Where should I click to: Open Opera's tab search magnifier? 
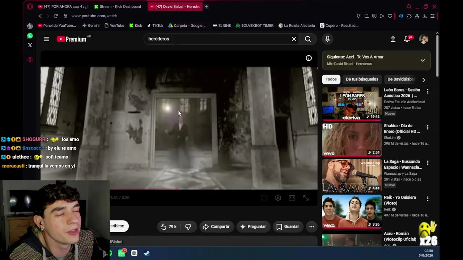409,6
